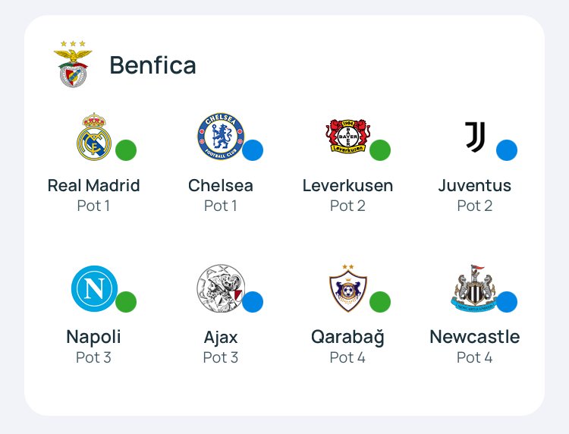The image size is (569, 434).
Task: Click green dot beside Real Madrid
Action: 126,150
